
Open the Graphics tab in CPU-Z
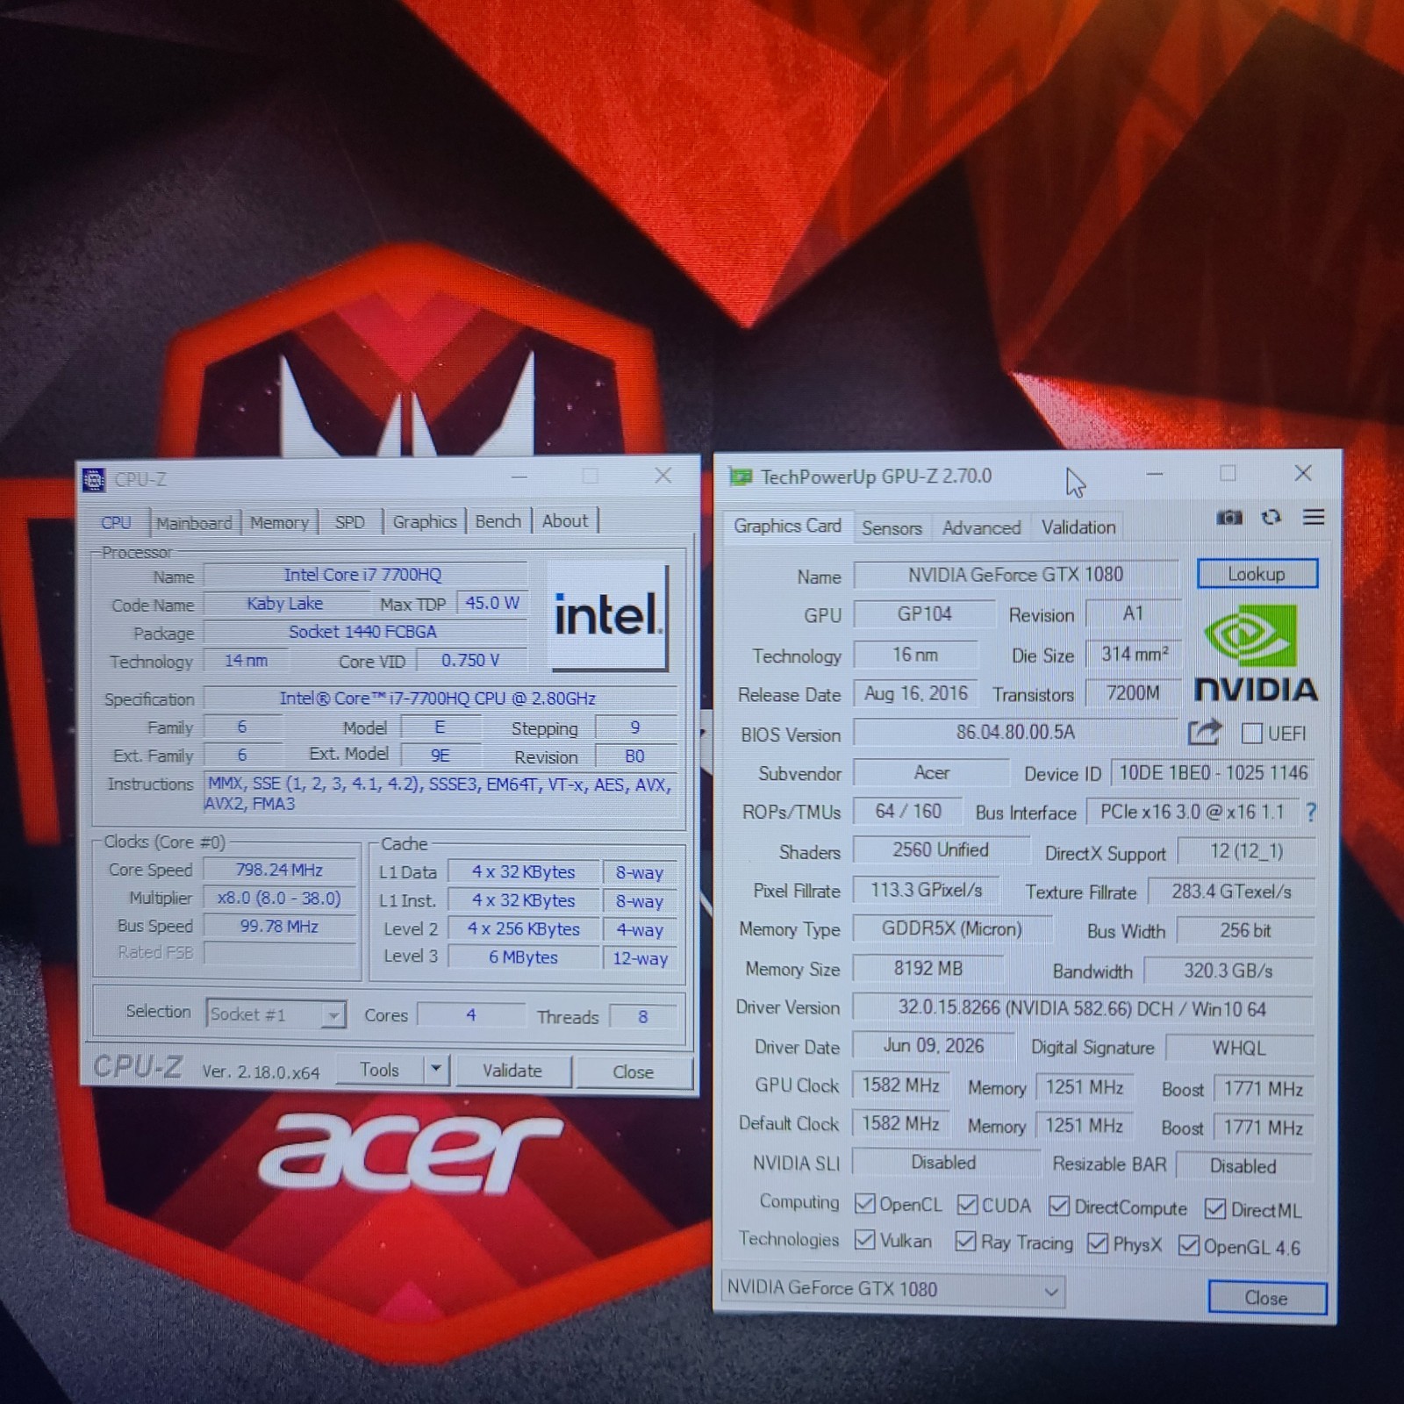(x=425, y=521)
